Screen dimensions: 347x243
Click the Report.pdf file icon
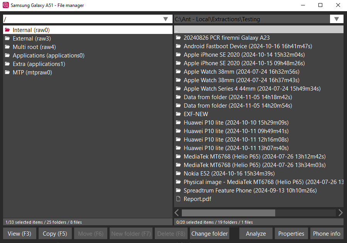tap(178, 199)
